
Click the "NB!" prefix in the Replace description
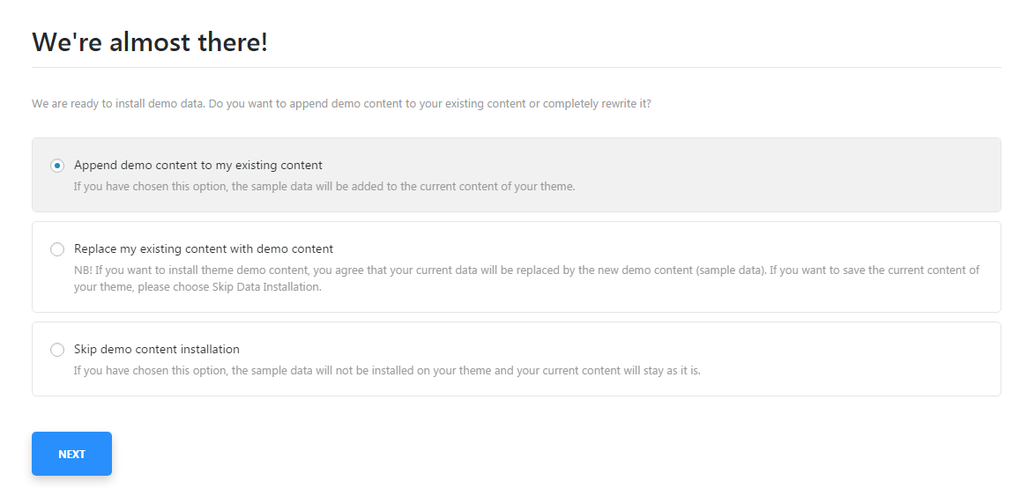tap(84, 270)
